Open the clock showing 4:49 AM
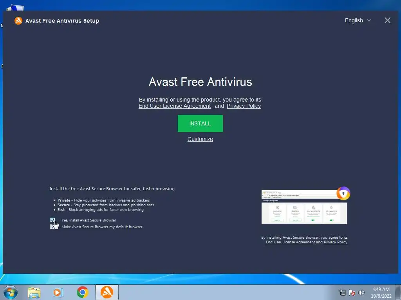This screenshot has height=300, width=401. [381, 293]
